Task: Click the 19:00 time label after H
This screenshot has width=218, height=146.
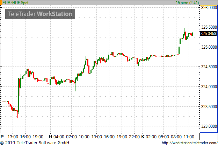Action: [x=122, y=137]
